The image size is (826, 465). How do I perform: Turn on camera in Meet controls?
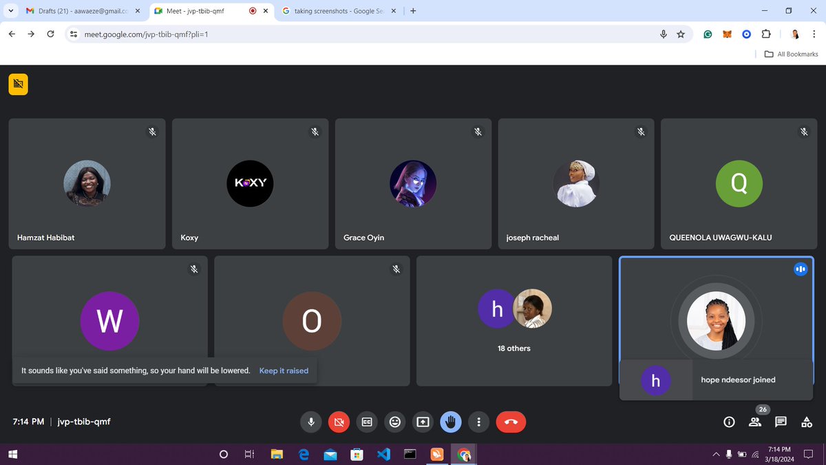339,422
